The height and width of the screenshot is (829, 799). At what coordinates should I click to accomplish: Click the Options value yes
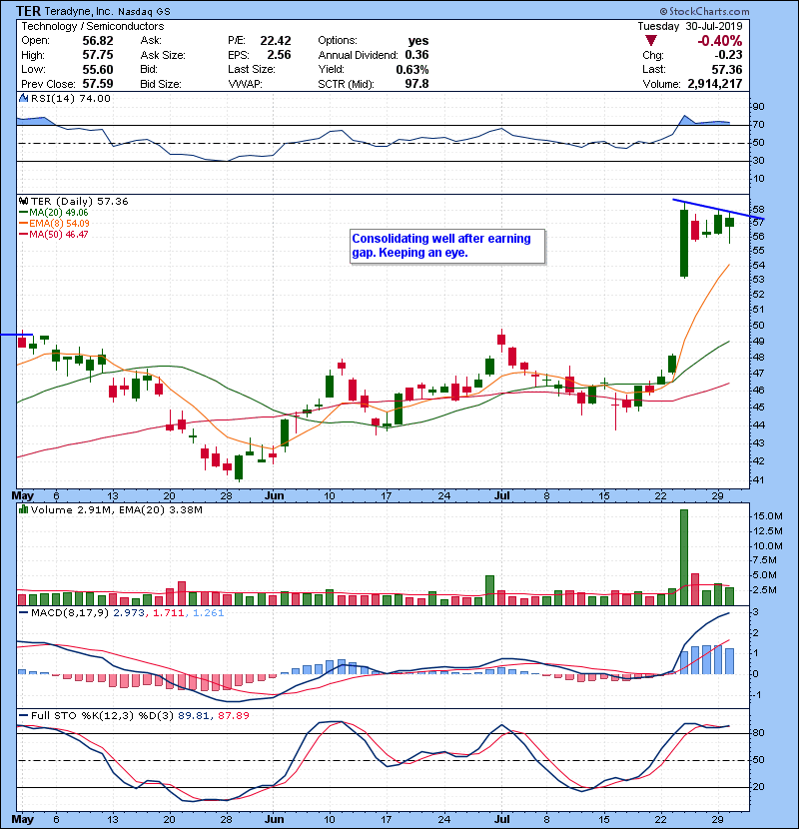point(418,41)
